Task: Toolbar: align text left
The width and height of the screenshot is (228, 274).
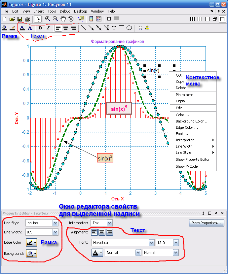Action: tap(58, 28)
